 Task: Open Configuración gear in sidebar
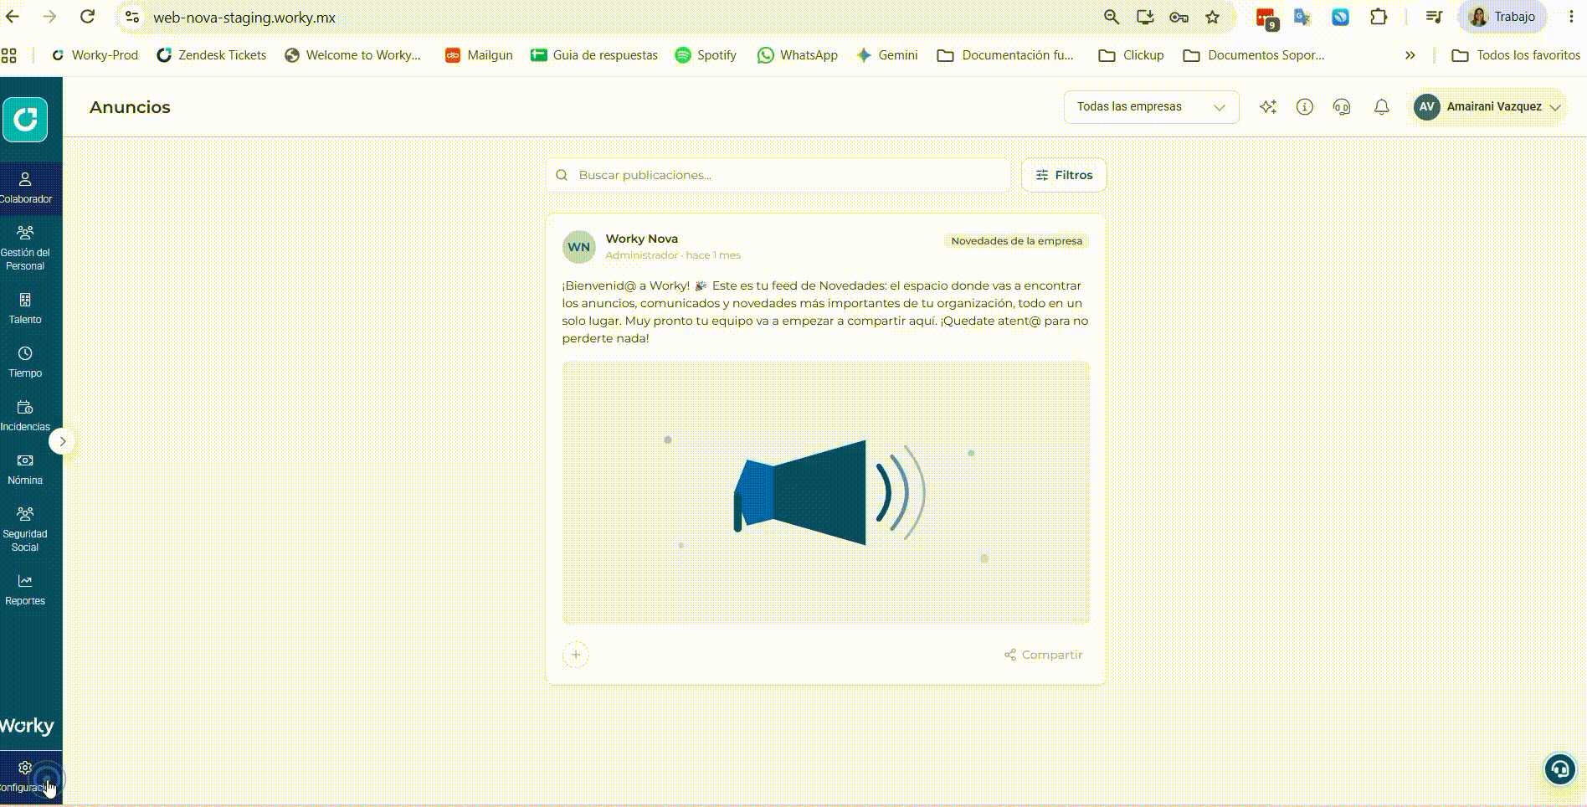[25, 776]
